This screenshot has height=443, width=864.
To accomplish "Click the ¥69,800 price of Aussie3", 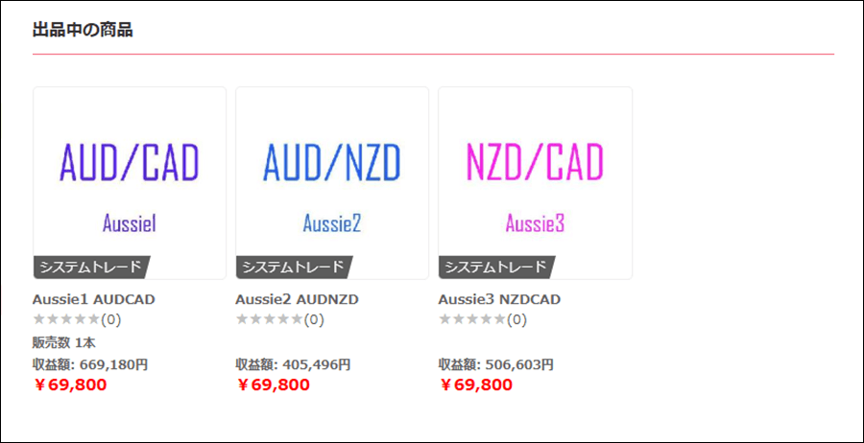I will coord(475,385).
